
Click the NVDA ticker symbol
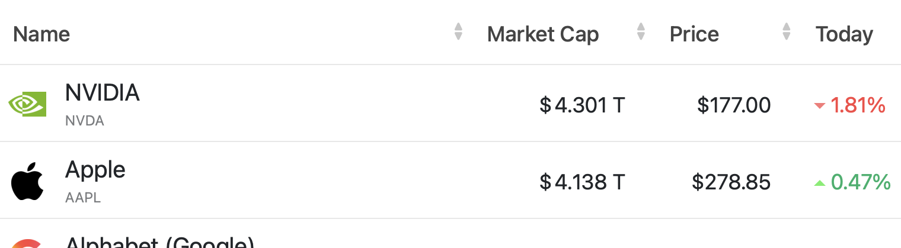click(85, 121)
